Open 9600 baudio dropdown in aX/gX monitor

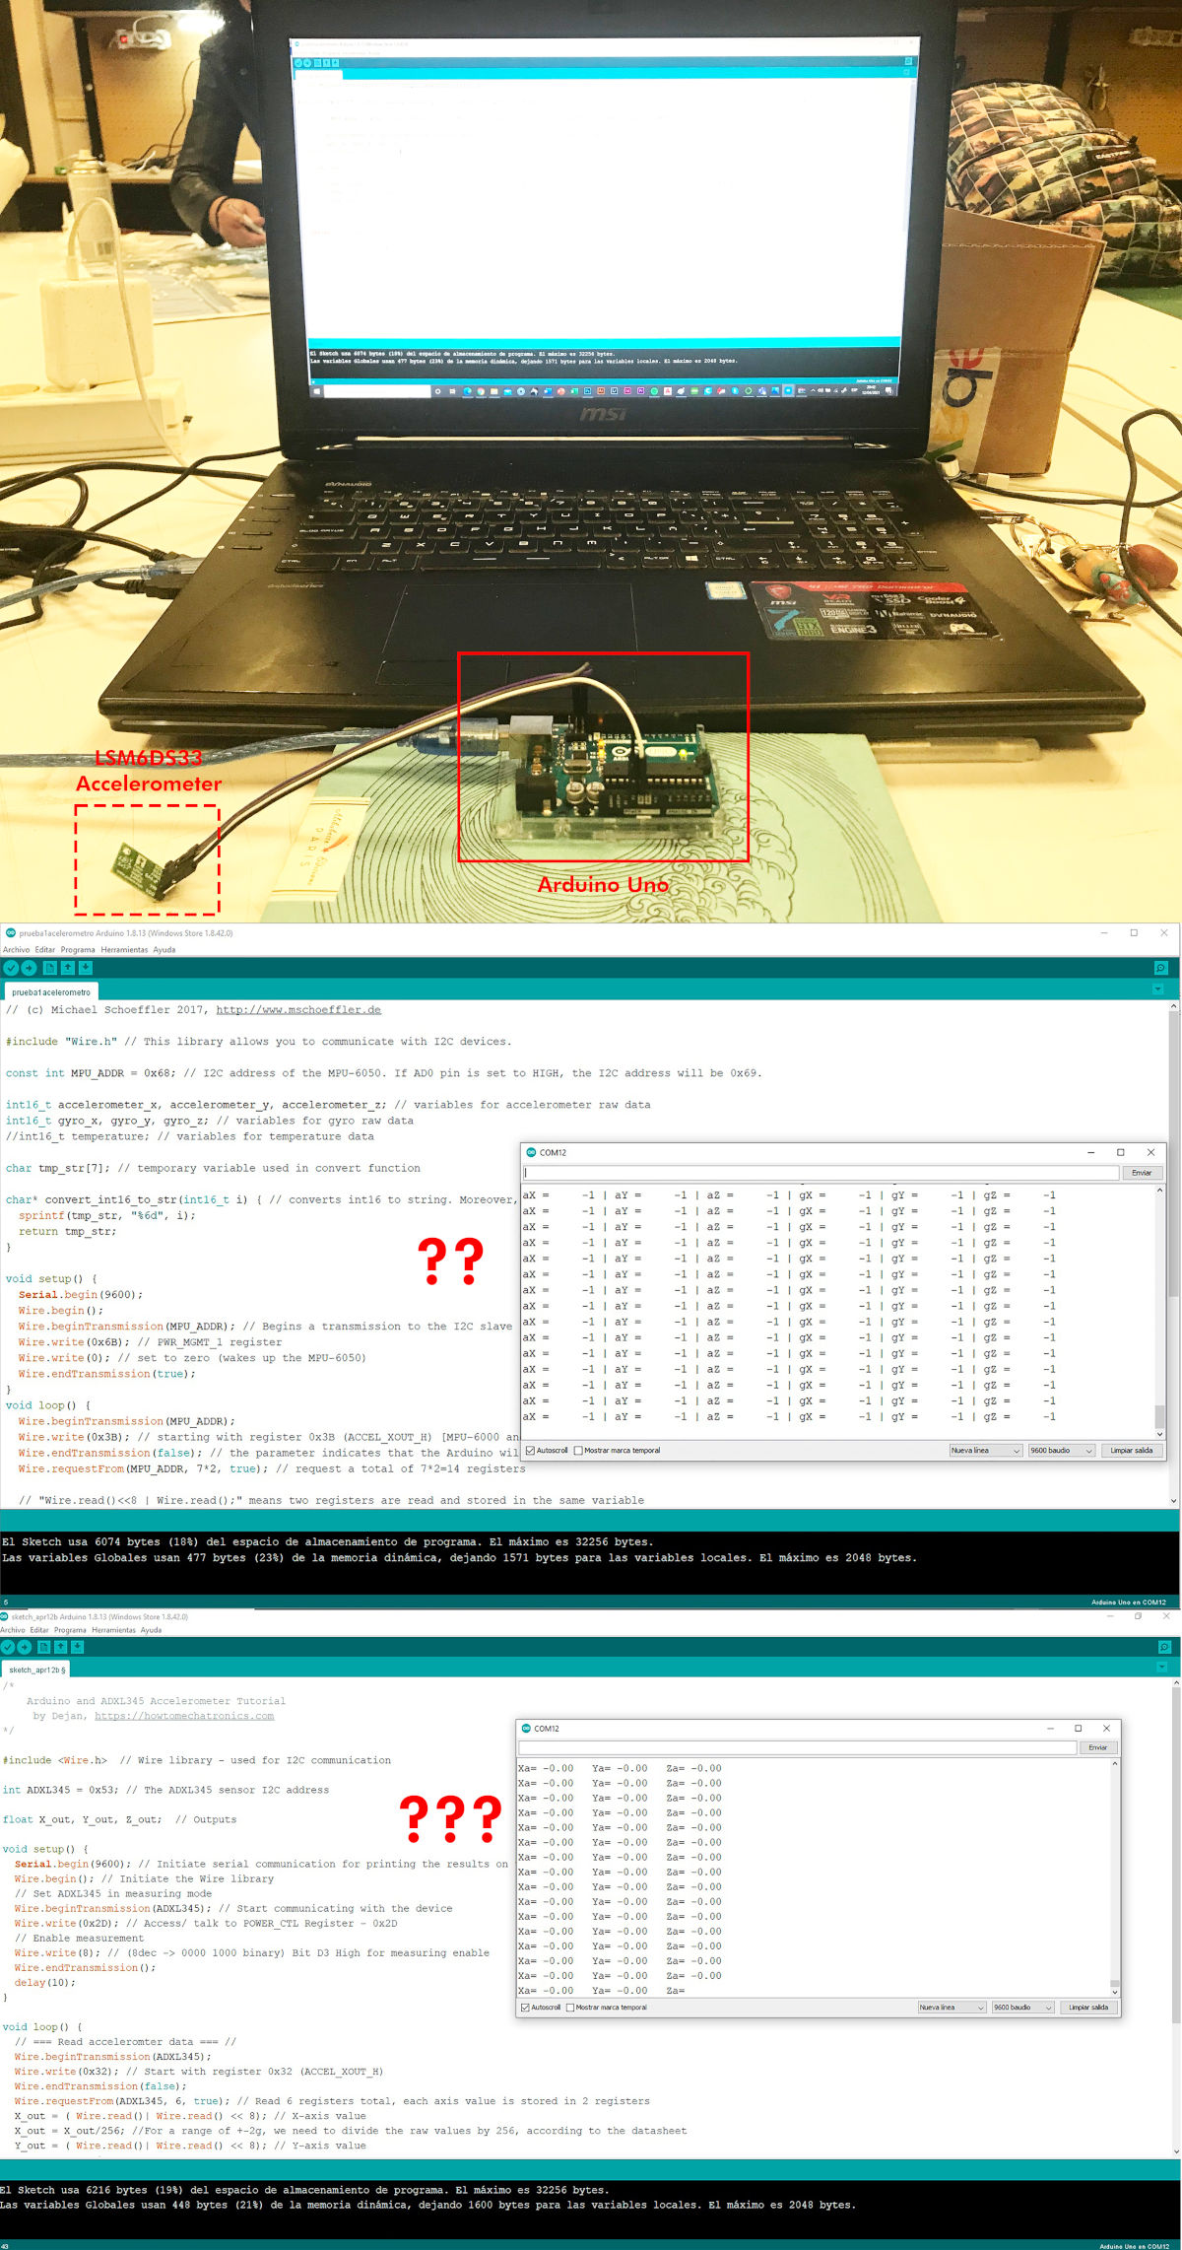click(1062, 1451)
